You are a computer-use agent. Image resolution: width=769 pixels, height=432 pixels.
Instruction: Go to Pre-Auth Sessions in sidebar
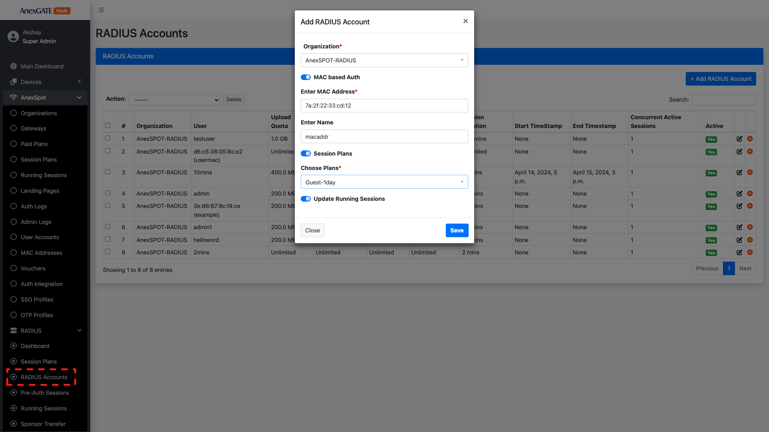(x=44, y=393)
